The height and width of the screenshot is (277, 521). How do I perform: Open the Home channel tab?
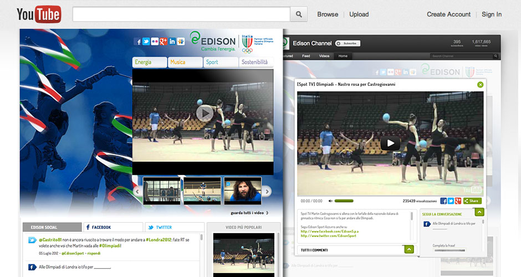tap(343, 56)
